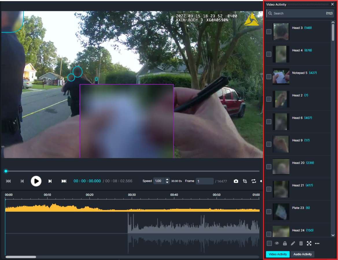Image resolution: width=338 pixels, height=260 pixels.
Task: Increase speed with the stepper up arrow
Action: (x=167, y=179)
